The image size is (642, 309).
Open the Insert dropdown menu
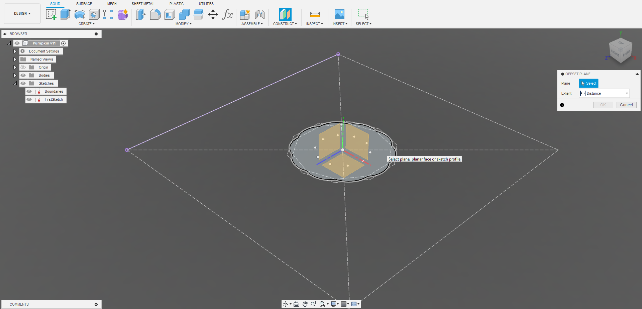340,24
